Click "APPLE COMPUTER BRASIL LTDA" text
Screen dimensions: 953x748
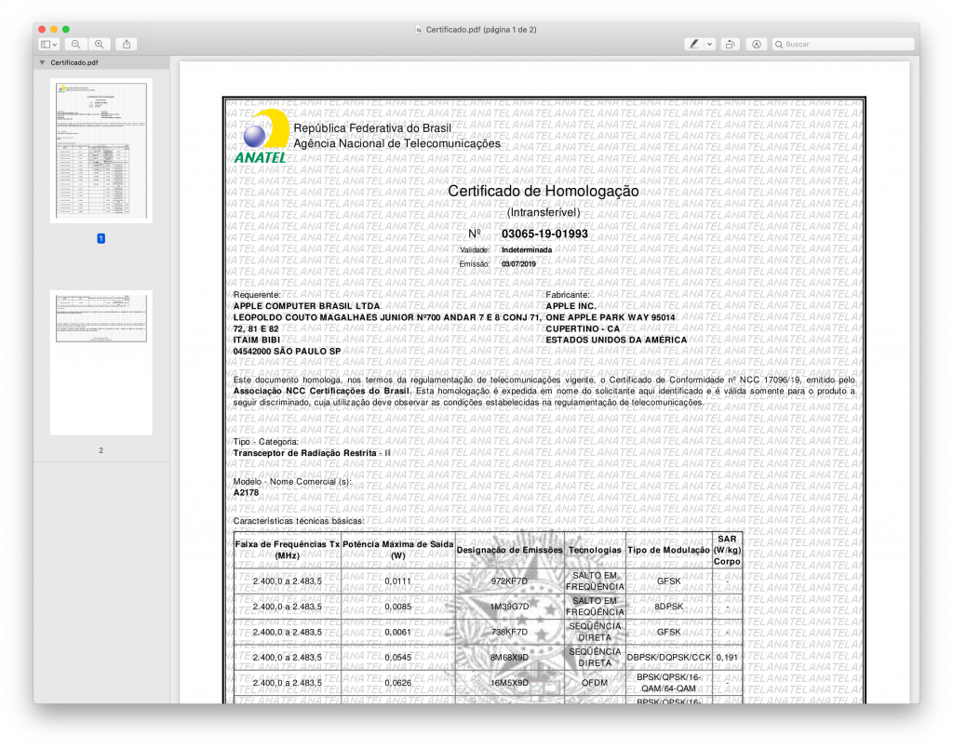point(307,306)
